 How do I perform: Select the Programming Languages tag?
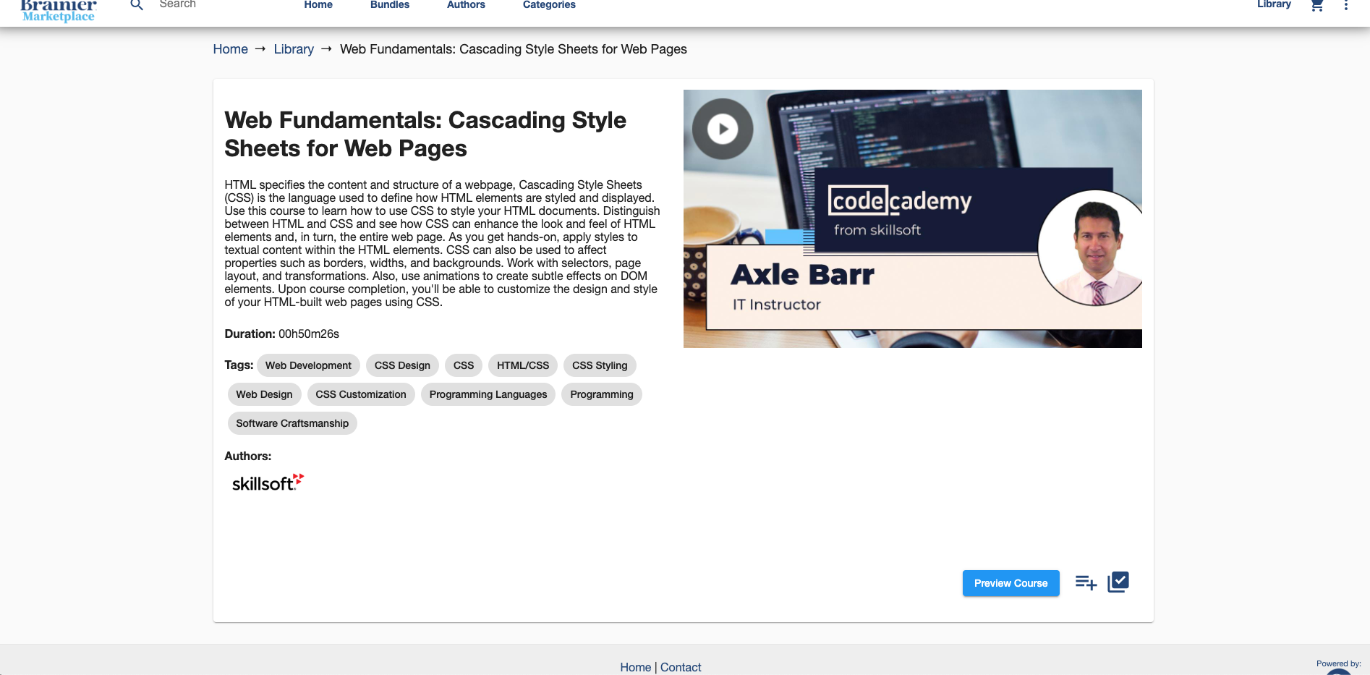pos(488,394)
